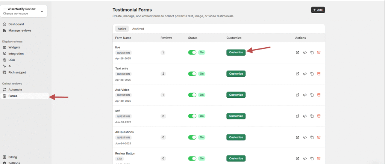The height and width of the screenshot is (164, 385).
Task: Copy the 'Ask Video' form using duplicate icon
Action: [312, 95]
